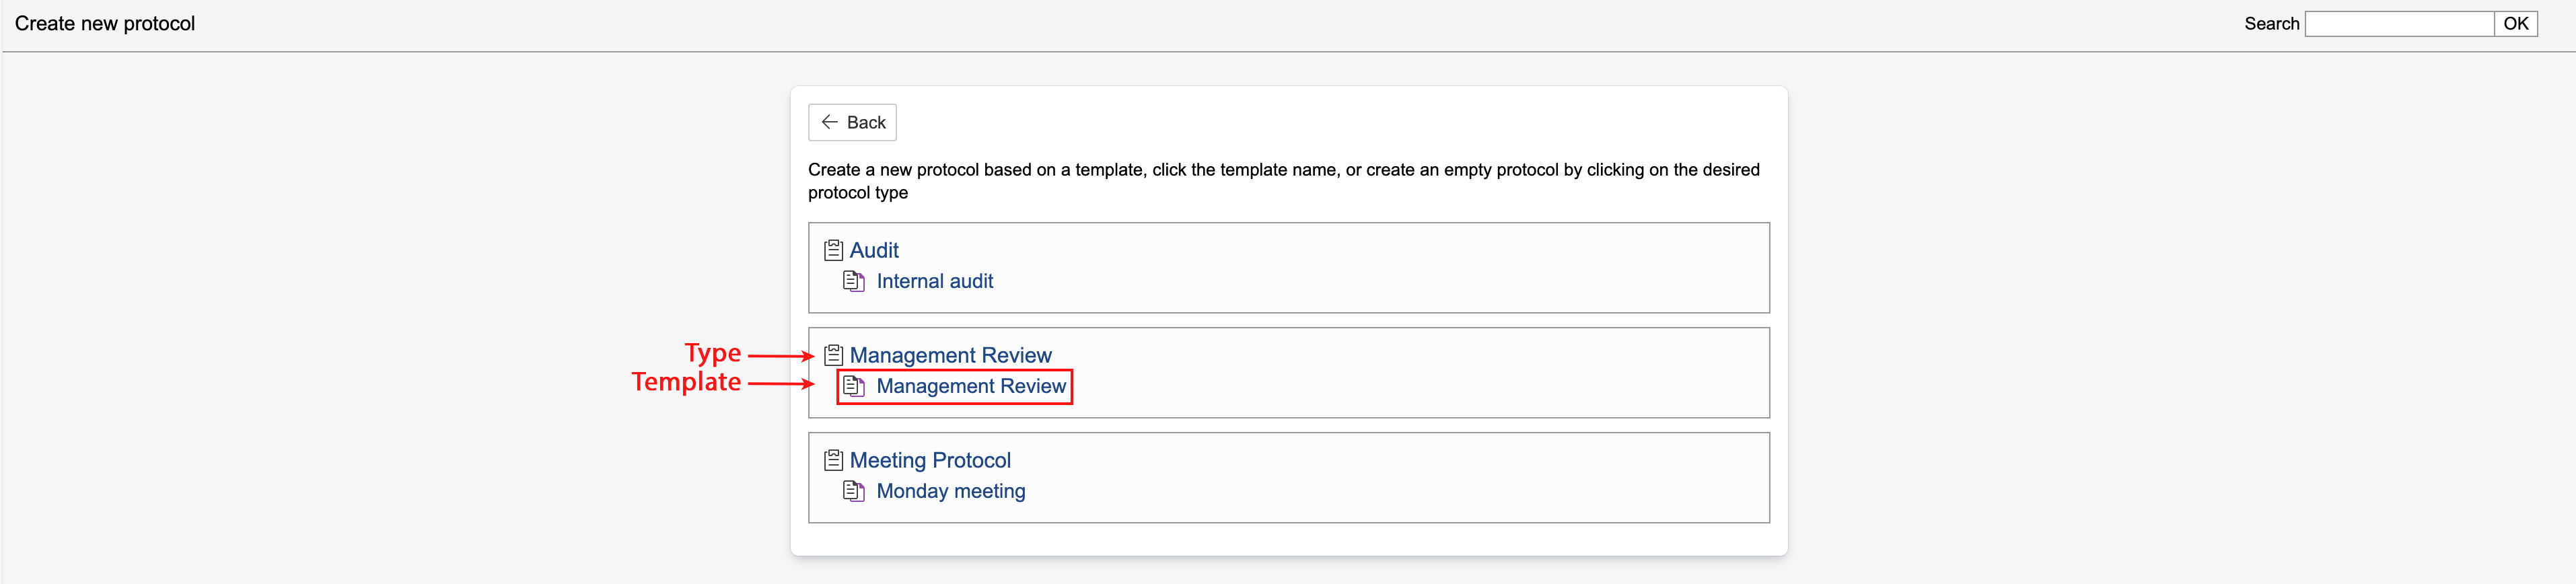Click the Management Review type clipboard icon
2576x584 pixels.
(x=833, y=355)
